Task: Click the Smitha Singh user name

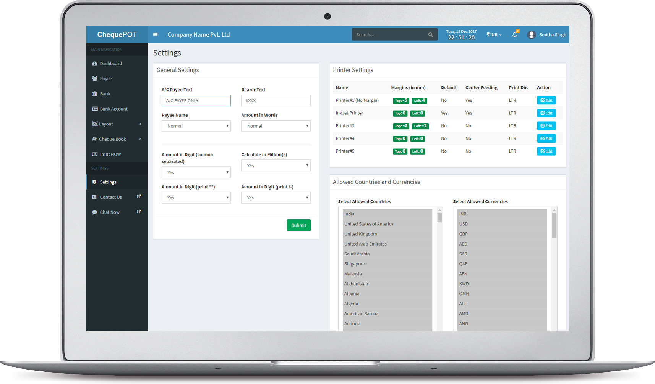Action: [553, 35]
